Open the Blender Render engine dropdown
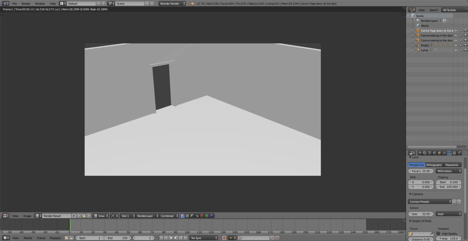This screenshot has width=468, height=241. coord(172,3)
